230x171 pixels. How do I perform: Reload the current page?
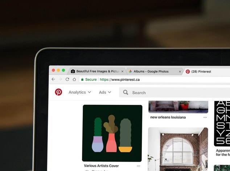coord(67,80)
